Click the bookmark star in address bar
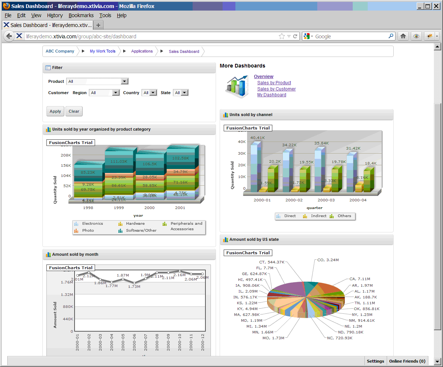The width and height of the screenshot is (443, 367). [x=281, y=36]
